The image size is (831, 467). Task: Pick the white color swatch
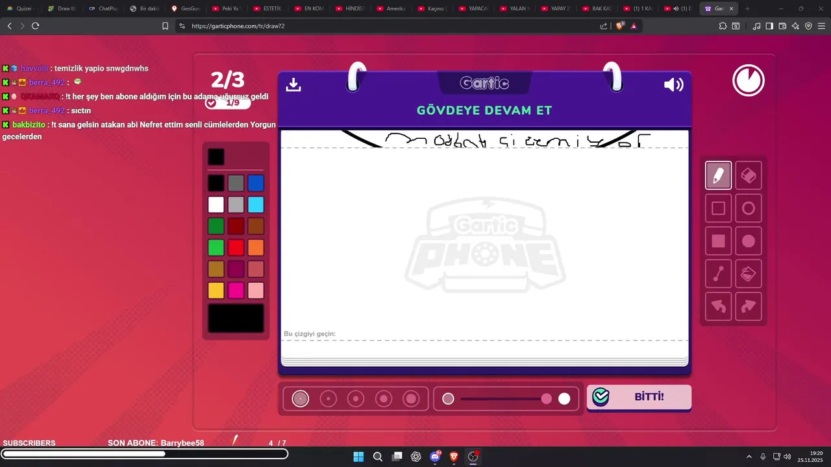216,205
